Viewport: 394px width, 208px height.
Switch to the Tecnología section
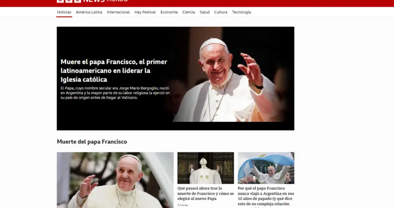pyautogui.click(x=241, y=12)
